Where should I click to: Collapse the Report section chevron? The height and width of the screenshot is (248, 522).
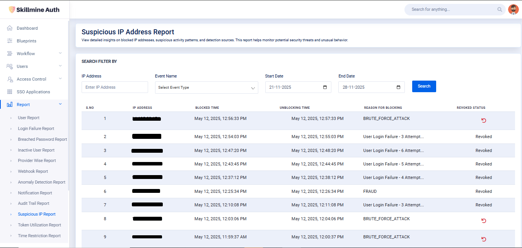click(60, 104)
